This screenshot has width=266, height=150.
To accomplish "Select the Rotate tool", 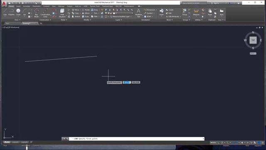I will coord(86,10).
